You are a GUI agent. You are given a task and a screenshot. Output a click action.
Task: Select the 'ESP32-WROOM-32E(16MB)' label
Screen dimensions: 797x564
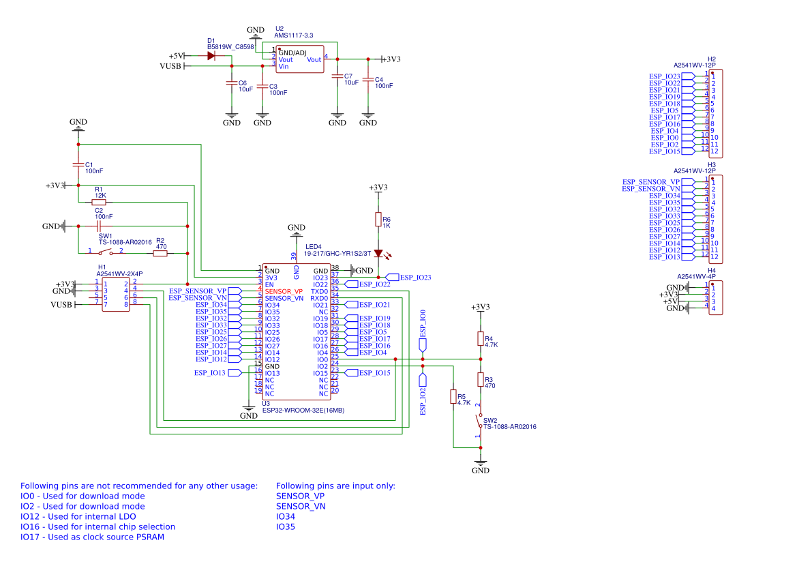pos(303,411)
